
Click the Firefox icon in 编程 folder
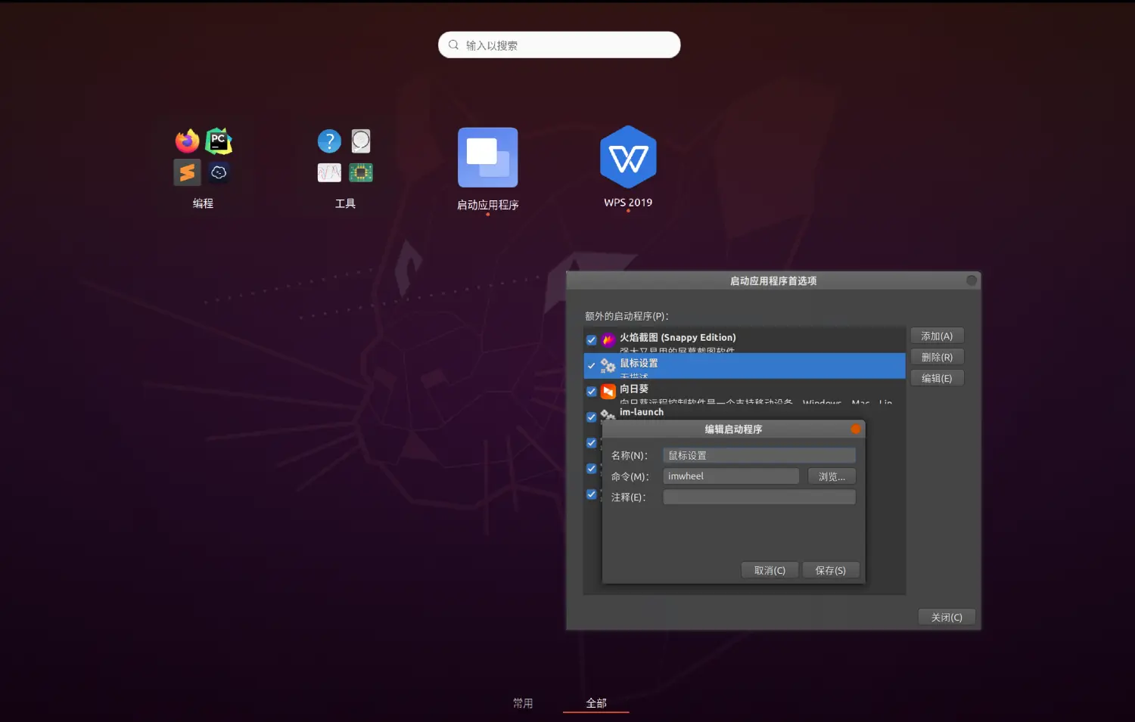tap(188, 141)
